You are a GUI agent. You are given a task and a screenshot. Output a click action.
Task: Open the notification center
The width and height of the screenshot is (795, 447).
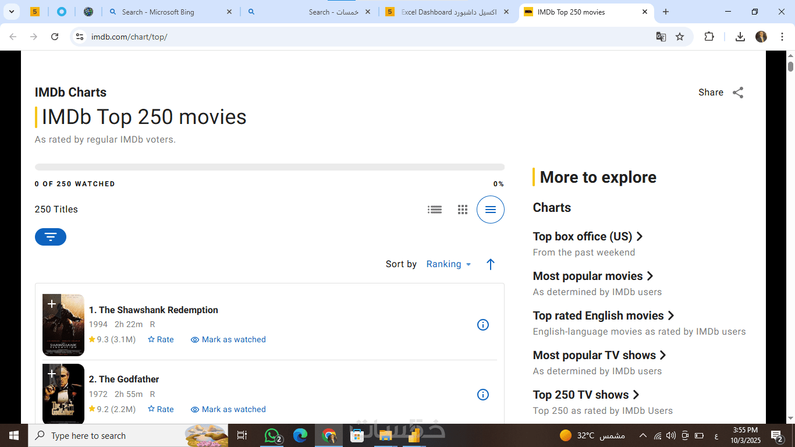[x=777, y=435]
